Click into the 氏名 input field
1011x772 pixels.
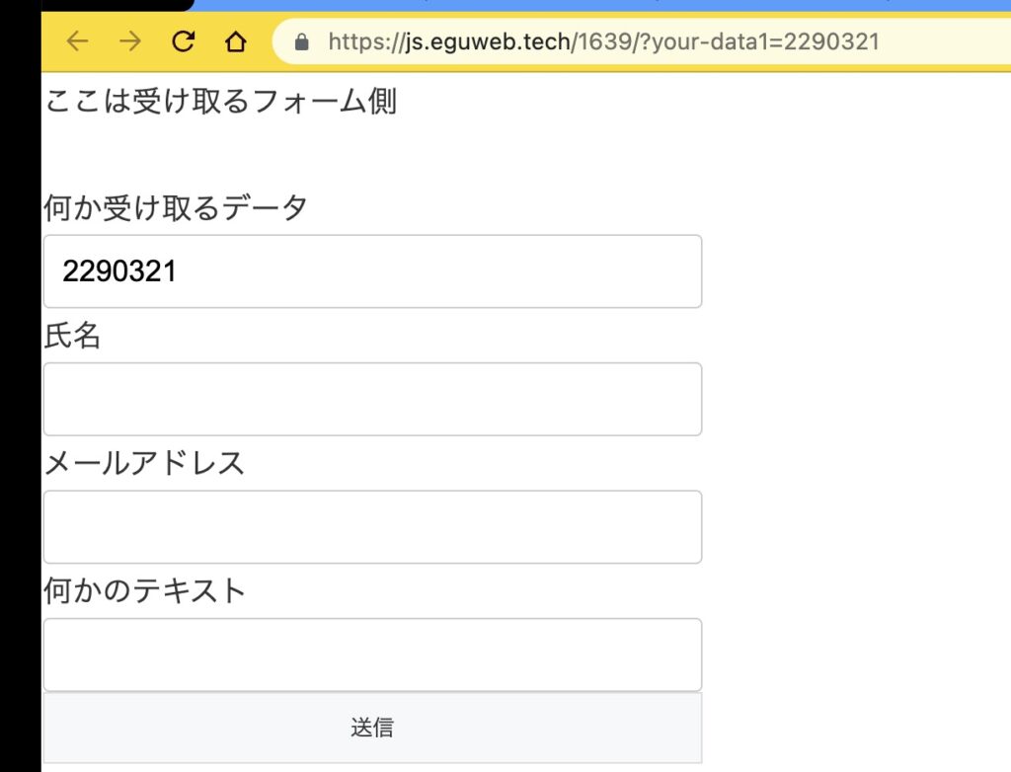point(372,399)
